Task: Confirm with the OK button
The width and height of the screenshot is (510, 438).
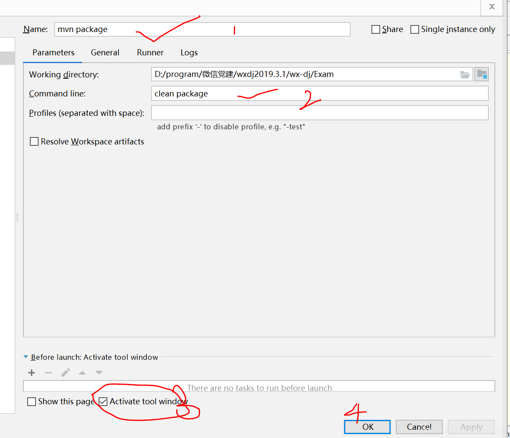Action: click(x=368, y=427)
